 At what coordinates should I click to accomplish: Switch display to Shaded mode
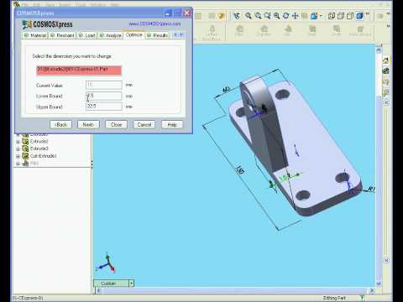pyautogui.click(x=359, y=16)
